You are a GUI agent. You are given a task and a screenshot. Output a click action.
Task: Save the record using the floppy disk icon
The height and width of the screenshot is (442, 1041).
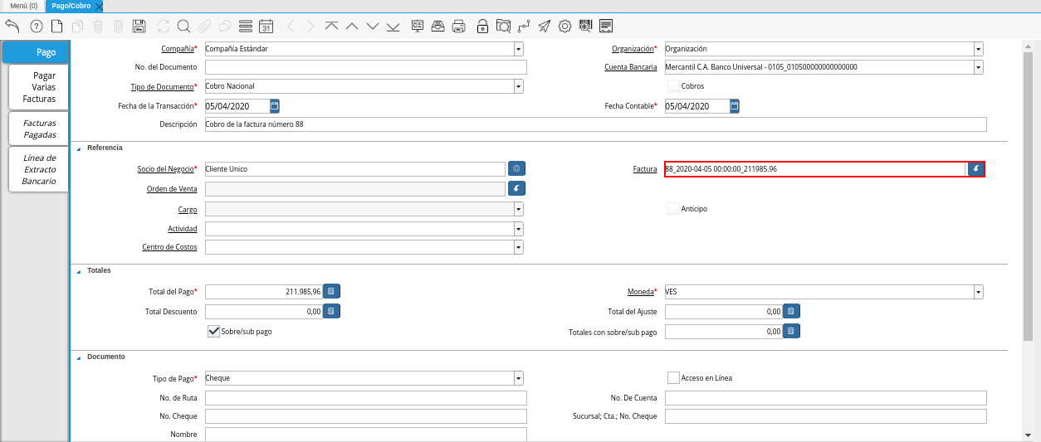pos(139,26)
